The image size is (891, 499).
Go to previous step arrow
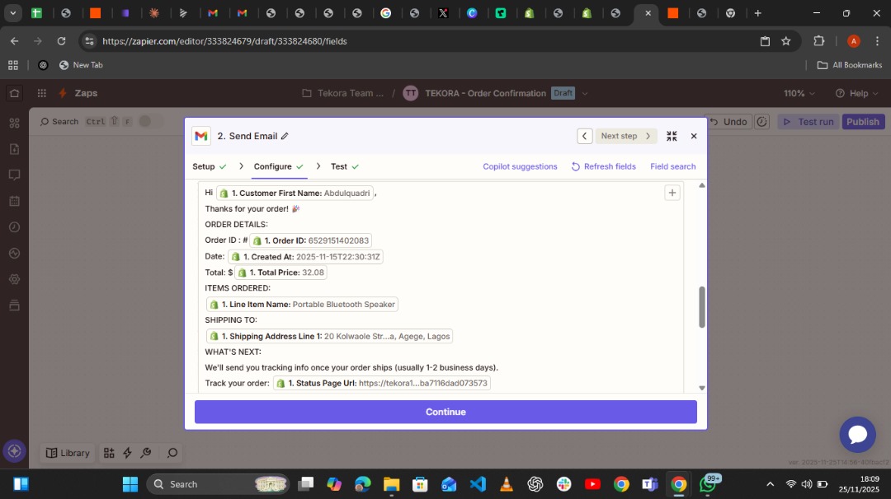(584, 136)
